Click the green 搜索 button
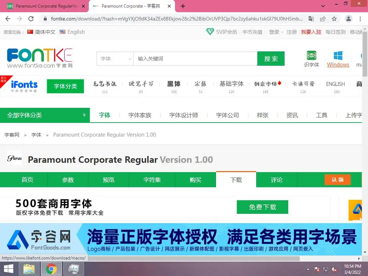368x276 pixels. coord(271,59)
